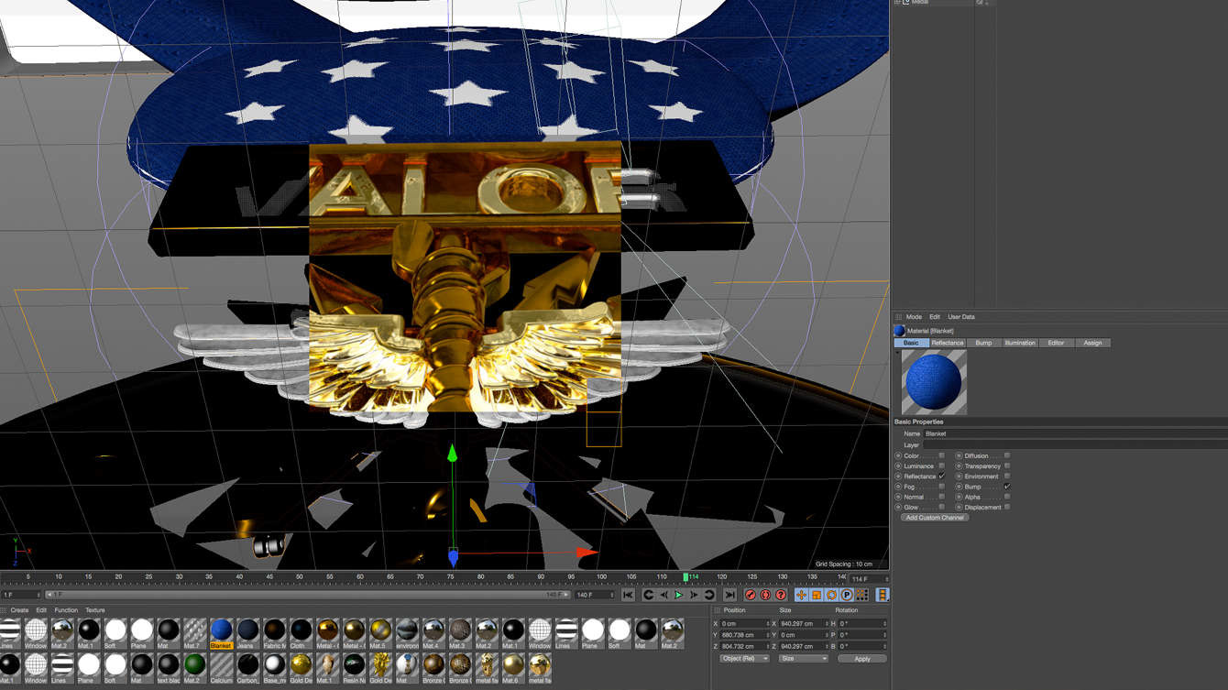1228x690 pixels.
Task: Enable the Displacement channel checkbox
Action: click(1007, 507)
